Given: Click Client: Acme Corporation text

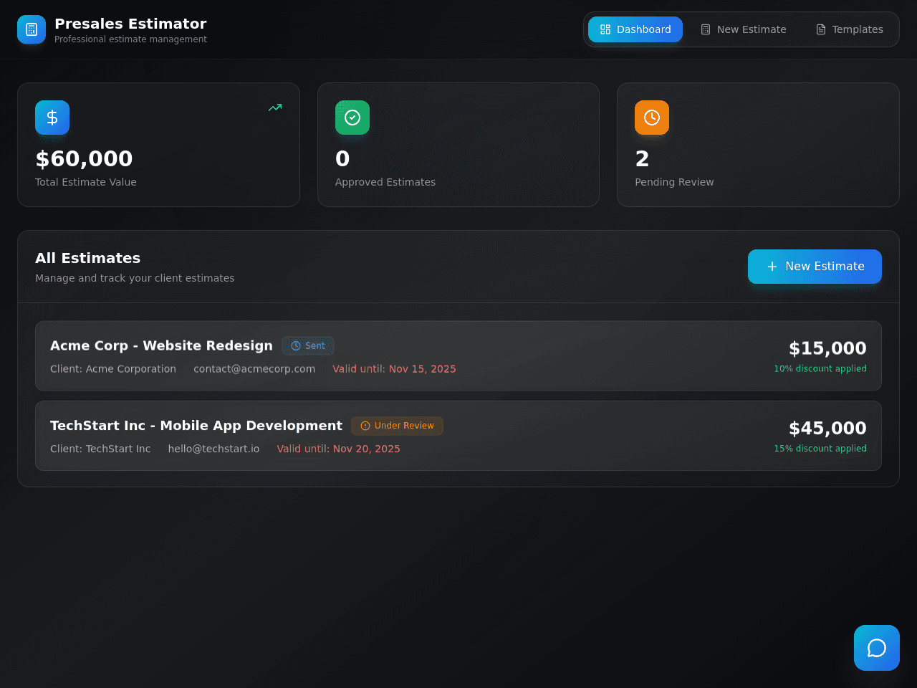Looking at the screenshot, I should pyautogui.click(x=113, y=369).
